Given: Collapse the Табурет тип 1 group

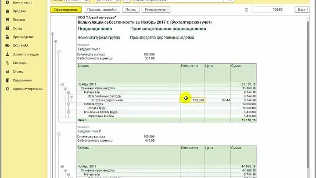Looking at the screenshot, I should tap(59, 52).
